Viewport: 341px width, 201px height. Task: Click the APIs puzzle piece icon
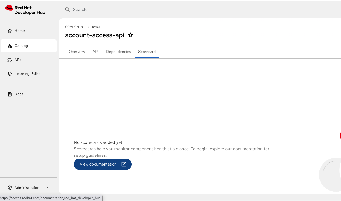click(10, 60)
